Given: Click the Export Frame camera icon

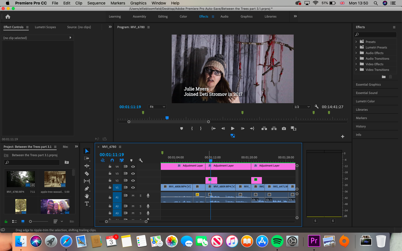Looking at the screenshot, I should pyautogui.click(x=284, y=129).
